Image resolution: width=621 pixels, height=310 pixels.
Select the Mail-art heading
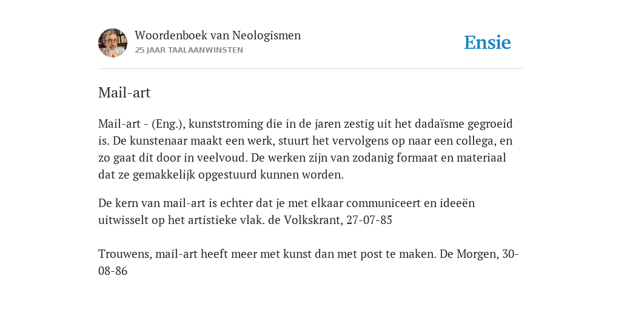pos(124,93)
